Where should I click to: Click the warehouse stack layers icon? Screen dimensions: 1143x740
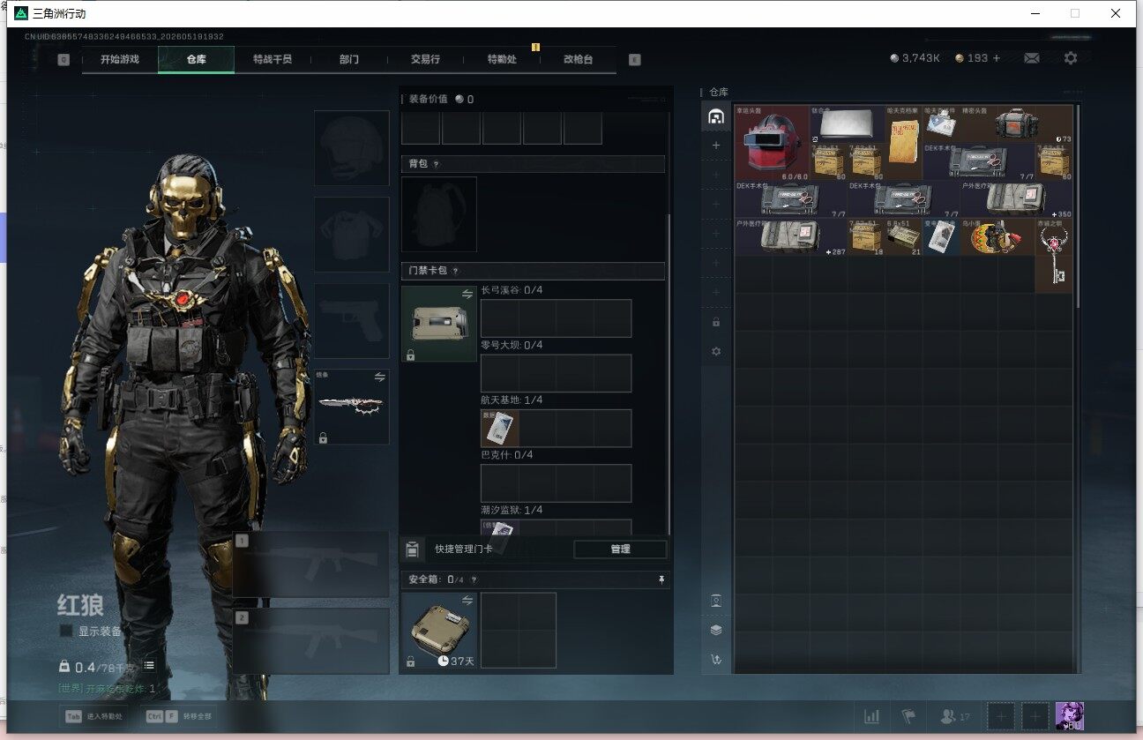(716, 630)
